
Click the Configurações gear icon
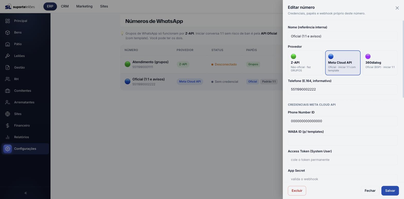coord(7,149)
